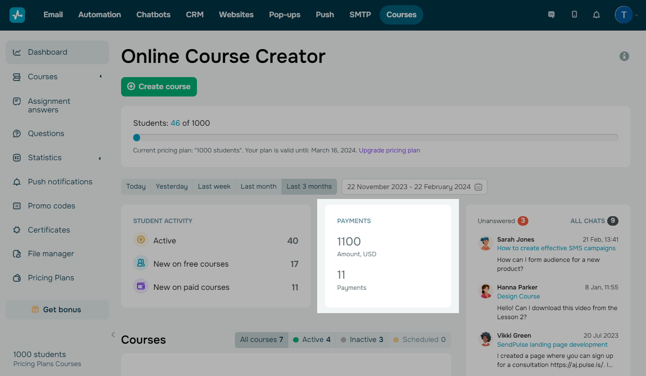
Task: Open the Upgrade pricing plan link
Action: [x=389, y=150]
